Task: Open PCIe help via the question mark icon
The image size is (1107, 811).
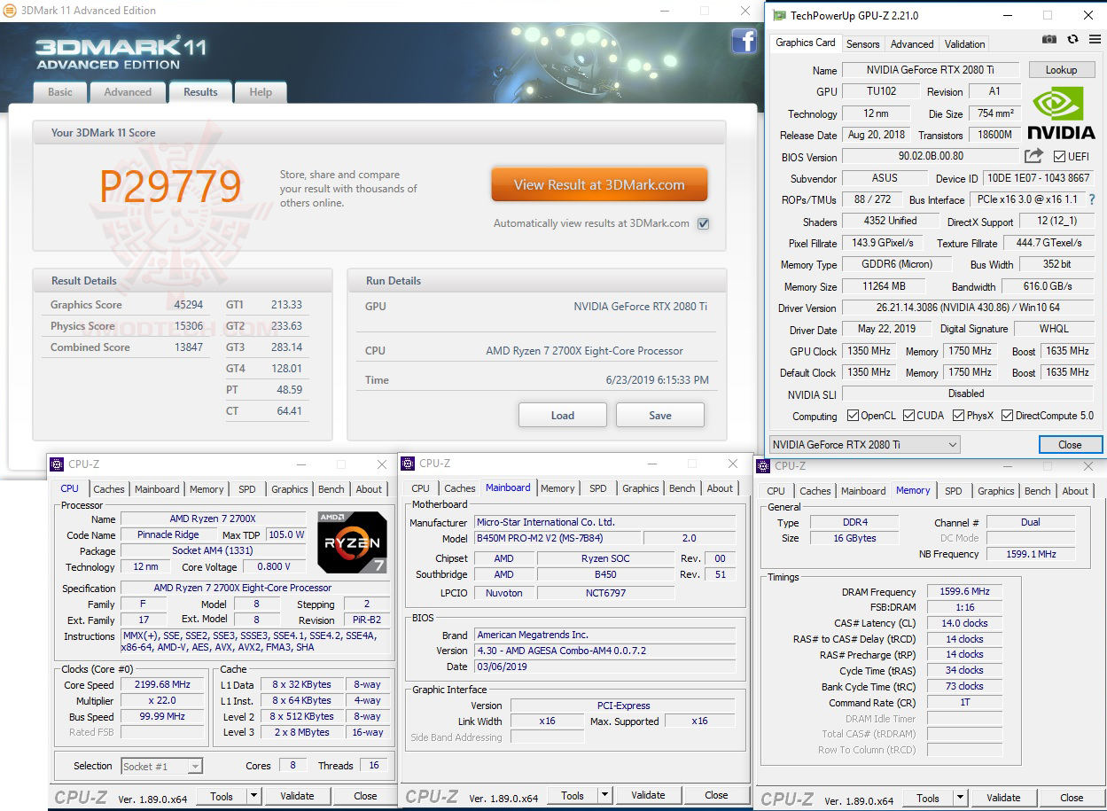Action: pyautogui.click(x=1093, y=199)
